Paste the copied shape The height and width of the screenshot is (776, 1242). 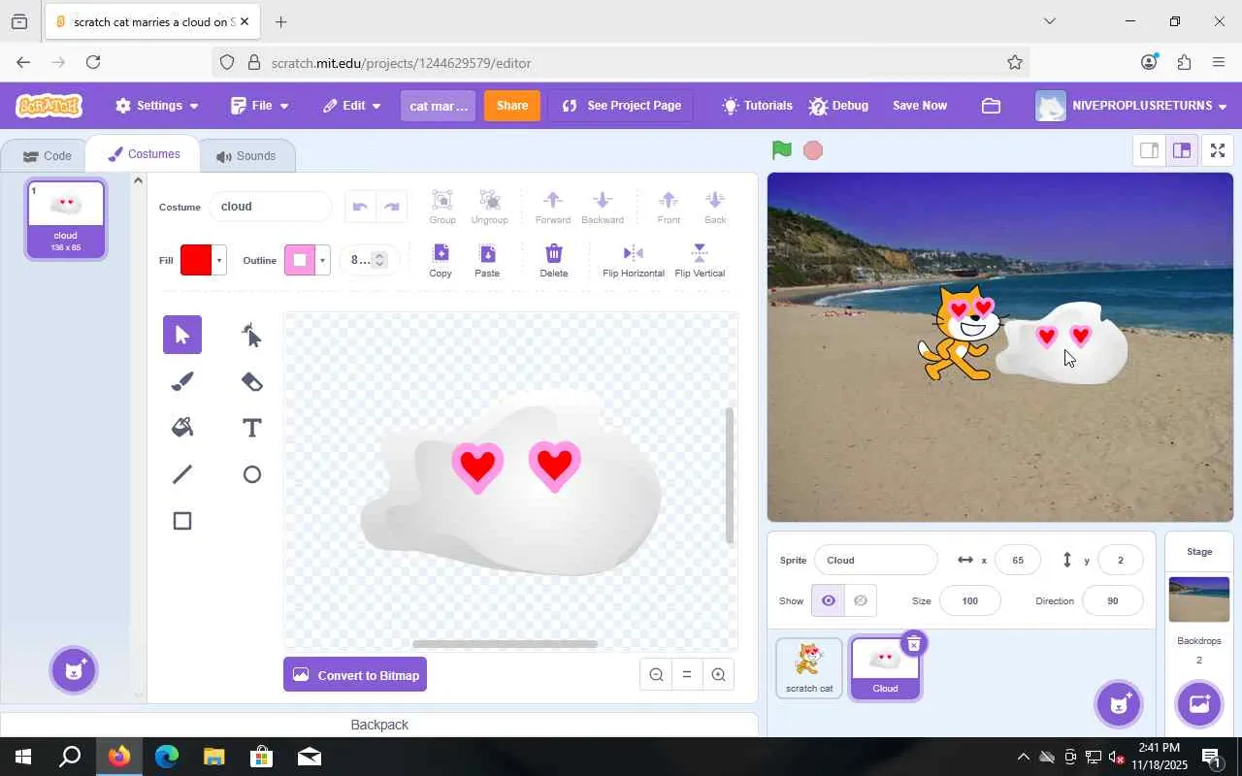487,260
